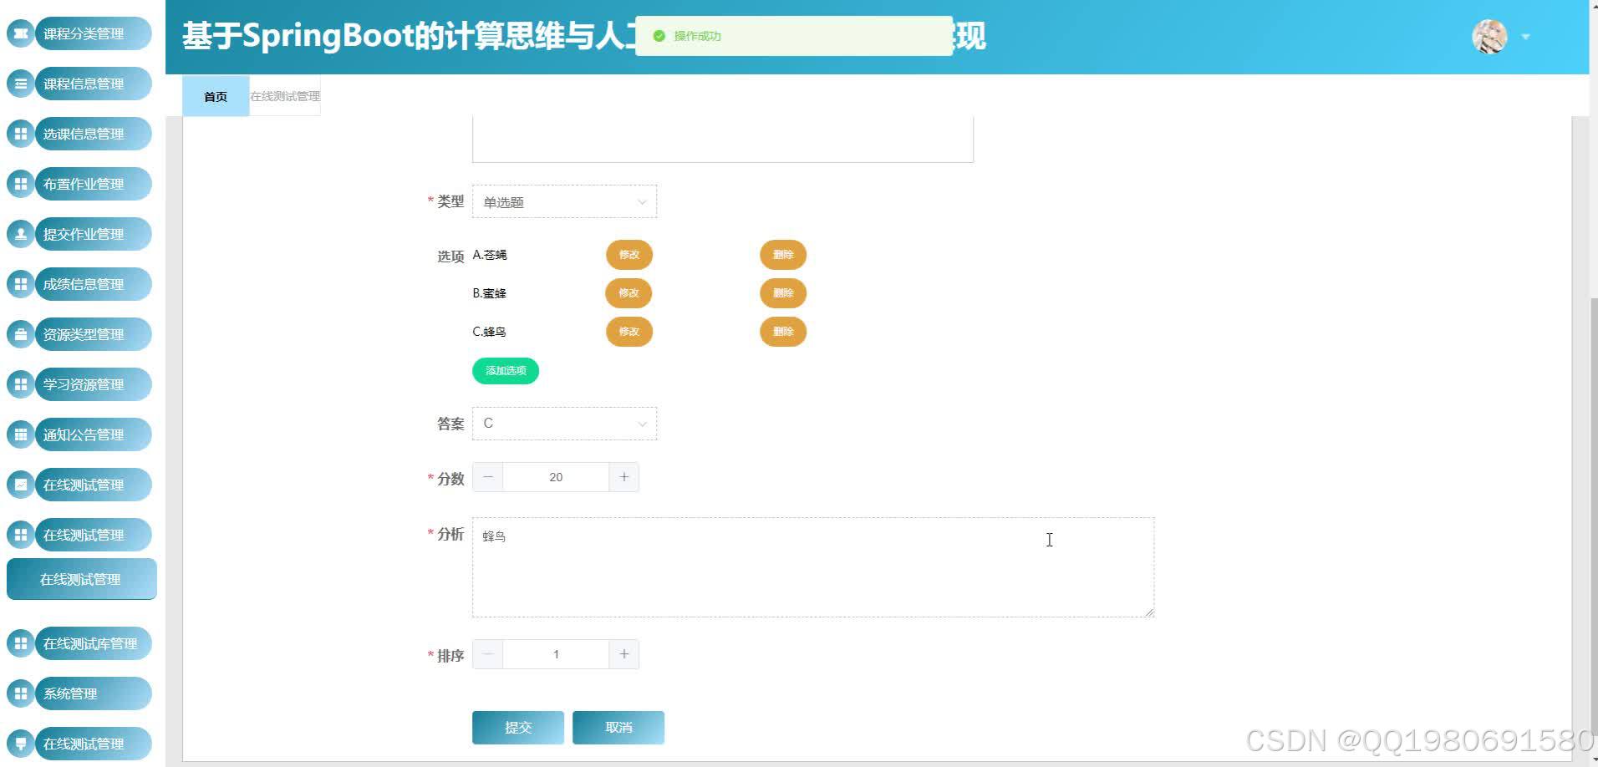
Task: Click the 选课信息管理 sidebar icon
Action: [20, 134]
